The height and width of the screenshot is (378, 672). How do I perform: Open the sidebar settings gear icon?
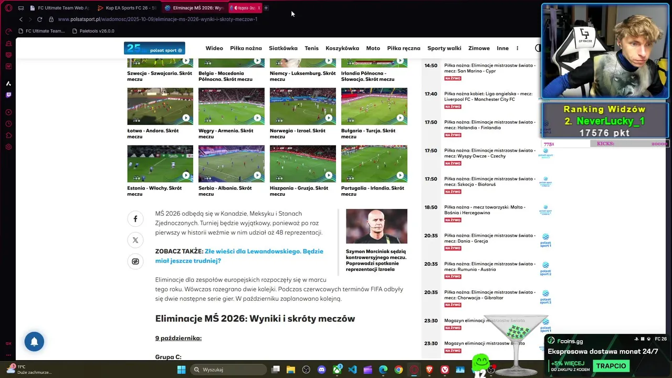(x=8, y=147)
